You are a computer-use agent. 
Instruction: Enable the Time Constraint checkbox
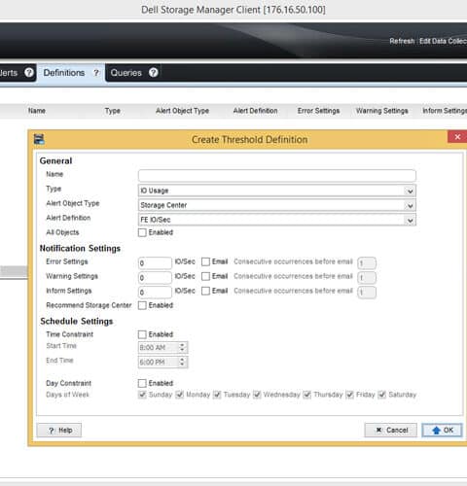(142, 334)
